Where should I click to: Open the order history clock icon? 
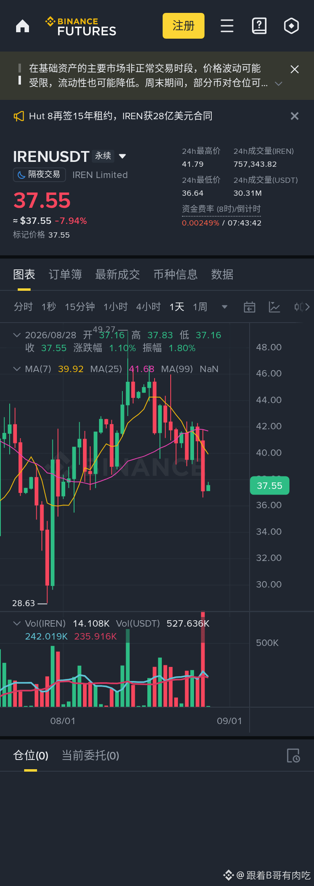(x=293, y=756)
